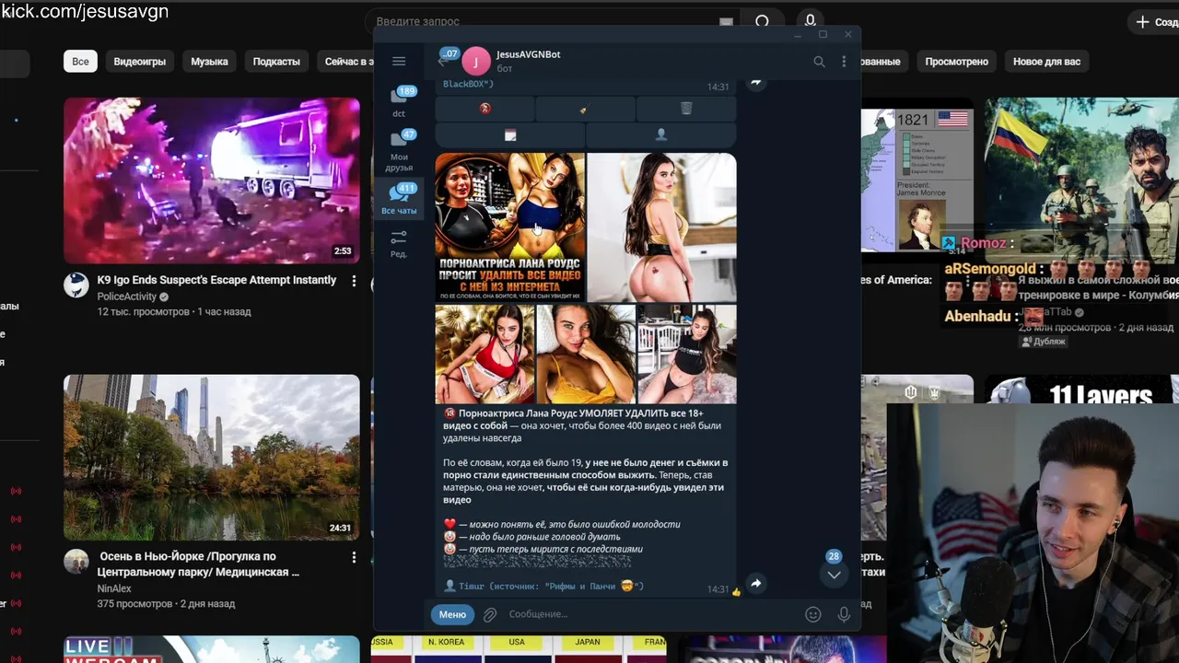
Task: Click the calendar bot inline button
Action: [510, 134]
